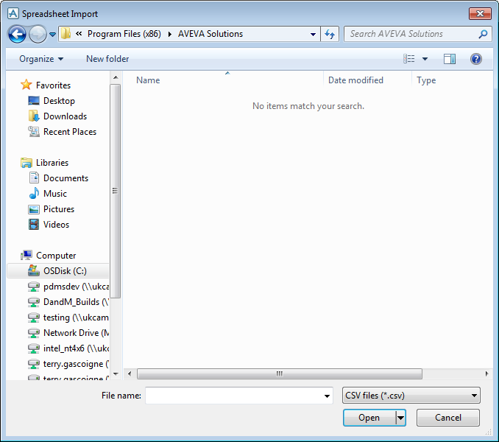Open the Documents library
Viewport: 499px width, 442px height.
click(x=66, y=178)
